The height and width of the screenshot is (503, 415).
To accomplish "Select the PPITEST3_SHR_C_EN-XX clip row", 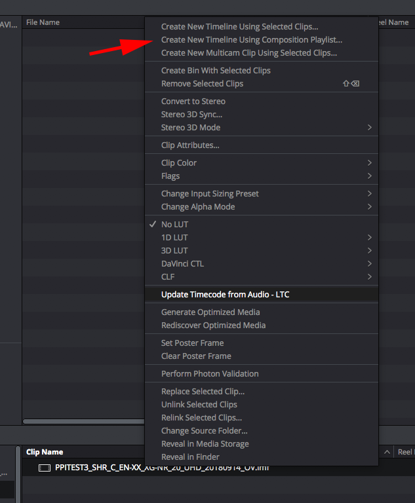I will tap(218, 468).
